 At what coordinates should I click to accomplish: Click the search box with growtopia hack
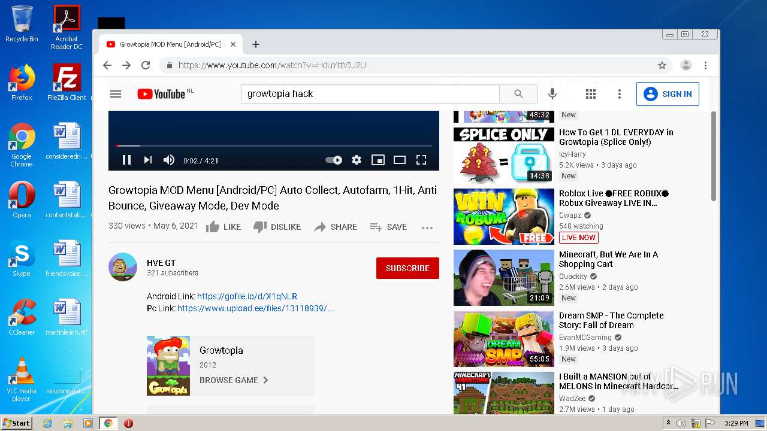click(x=370, y=94)
